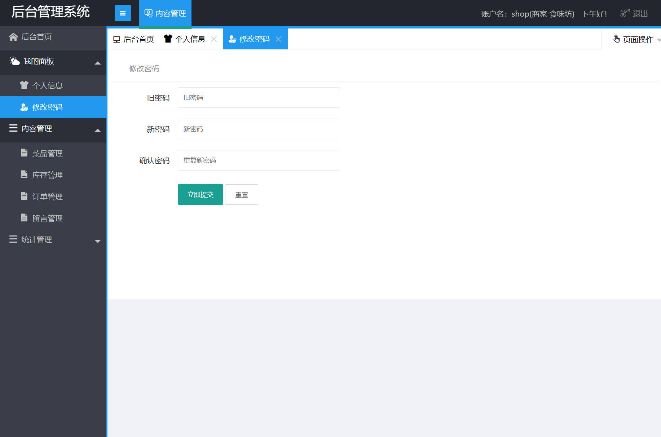Screen dimensions: 661x437
Task: Toggle the sidebar with the hamburger button
Action: (123, 13)
